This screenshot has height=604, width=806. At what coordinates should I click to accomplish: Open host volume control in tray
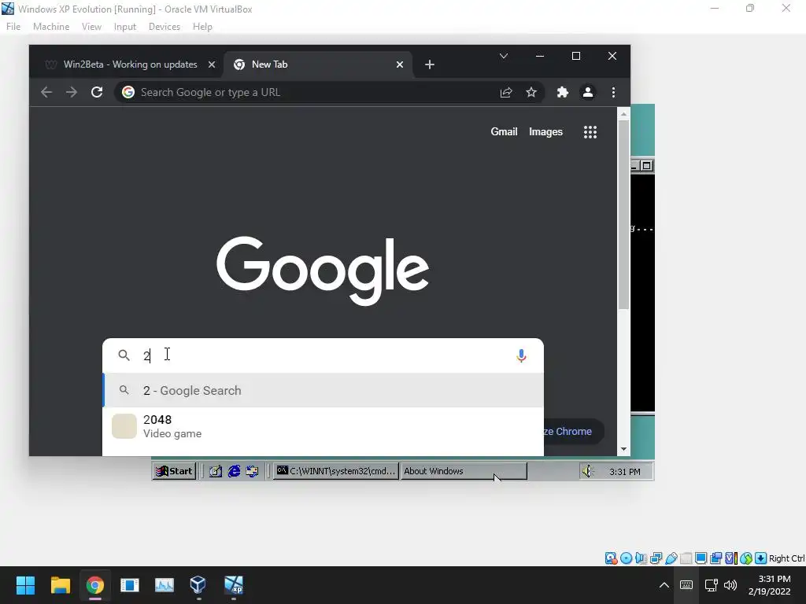pyautogui.click(x=730, y=585)
